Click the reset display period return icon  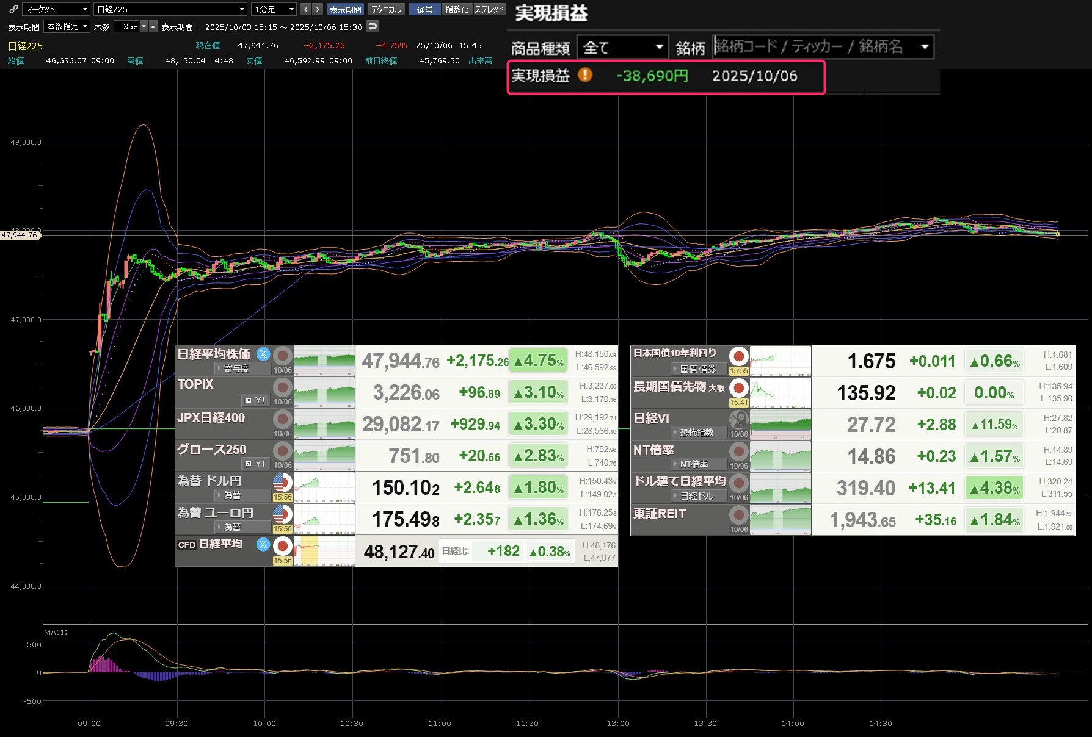point(373,26)
